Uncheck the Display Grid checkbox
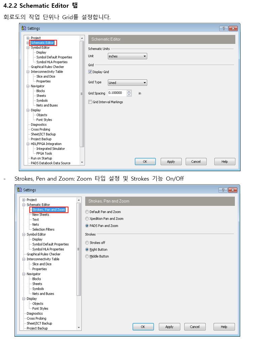257x342 pixels. pos(90,72)
